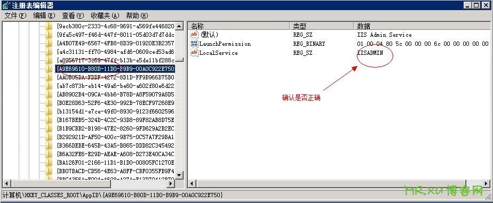
Task: Click folder icon of {ab7c873b-eb14 key
Action: pos(49,85)
